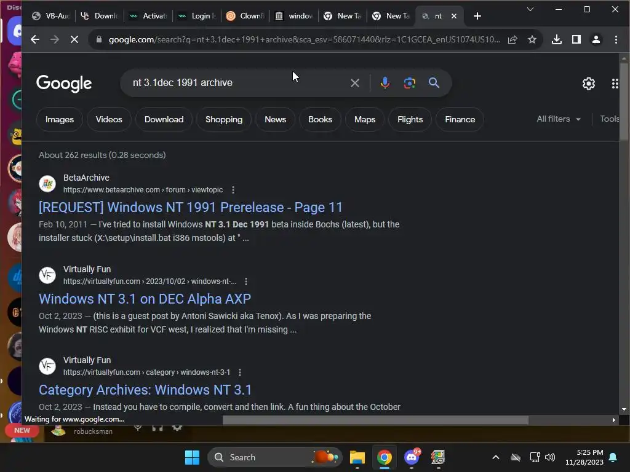Open Google quick settings gear
The image size is (630, 472).
588,84
